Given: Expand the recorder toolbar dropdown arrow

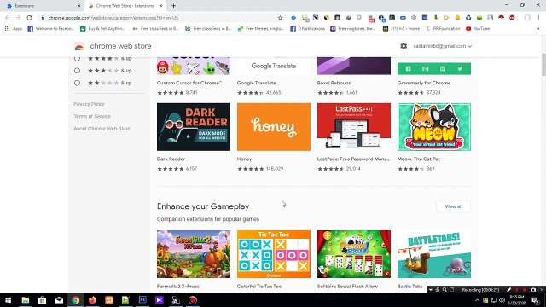Looking at the screenshot, I should click(x=431, y=290).
